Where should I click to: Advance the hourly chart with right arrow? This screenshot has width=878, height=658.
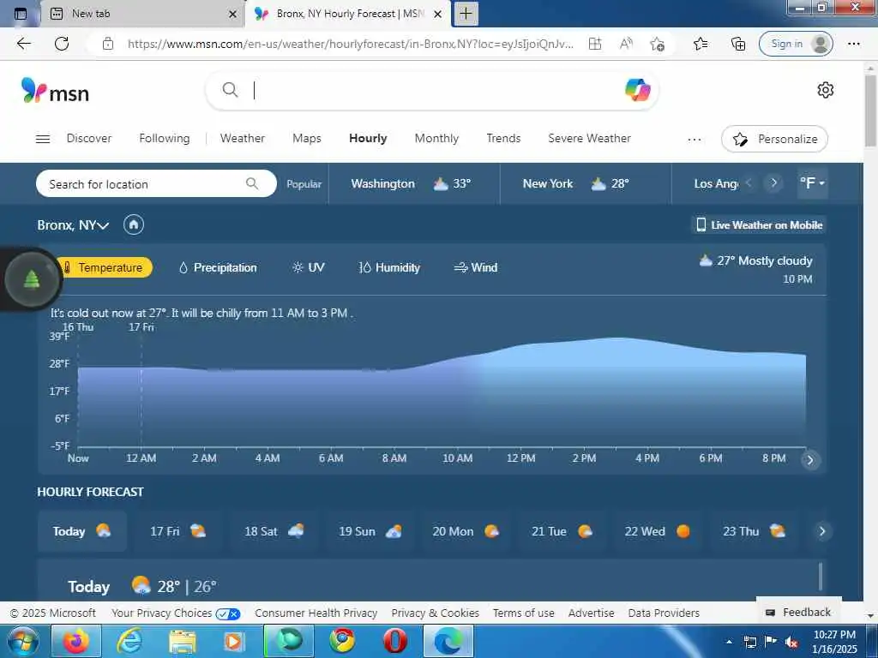[x=809, y=460]
